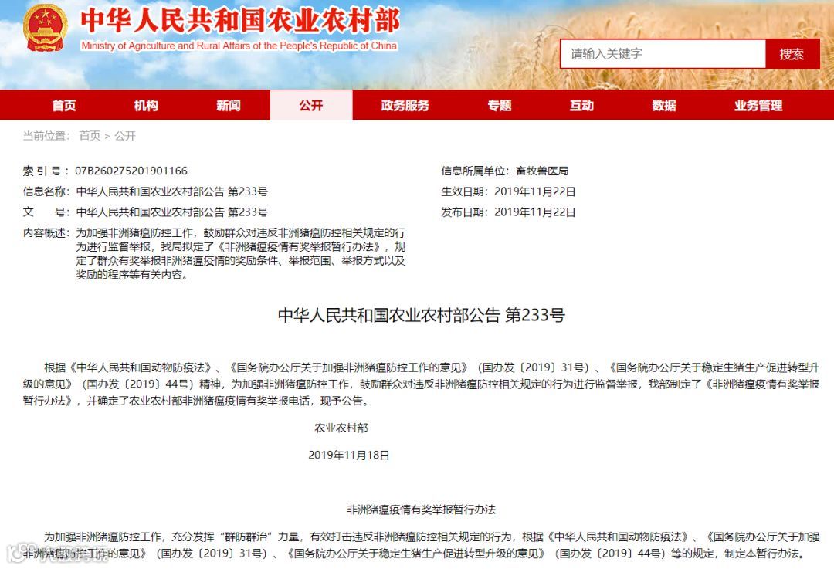Click the 内容概述 summary paragraph
The image size is (834, 569).
point(240,254)
